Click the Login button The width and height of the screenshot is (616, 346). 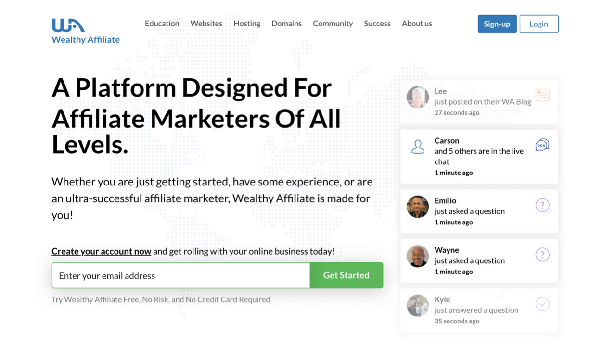pyautogui.click(x=539, y=24)
